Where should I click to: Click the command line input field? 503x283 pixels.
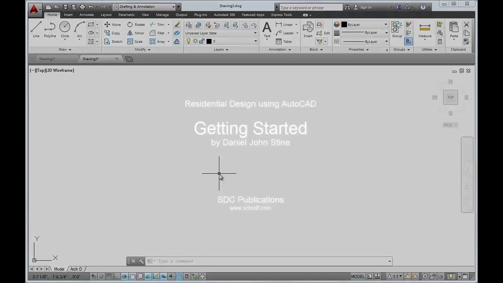point(271,261)
